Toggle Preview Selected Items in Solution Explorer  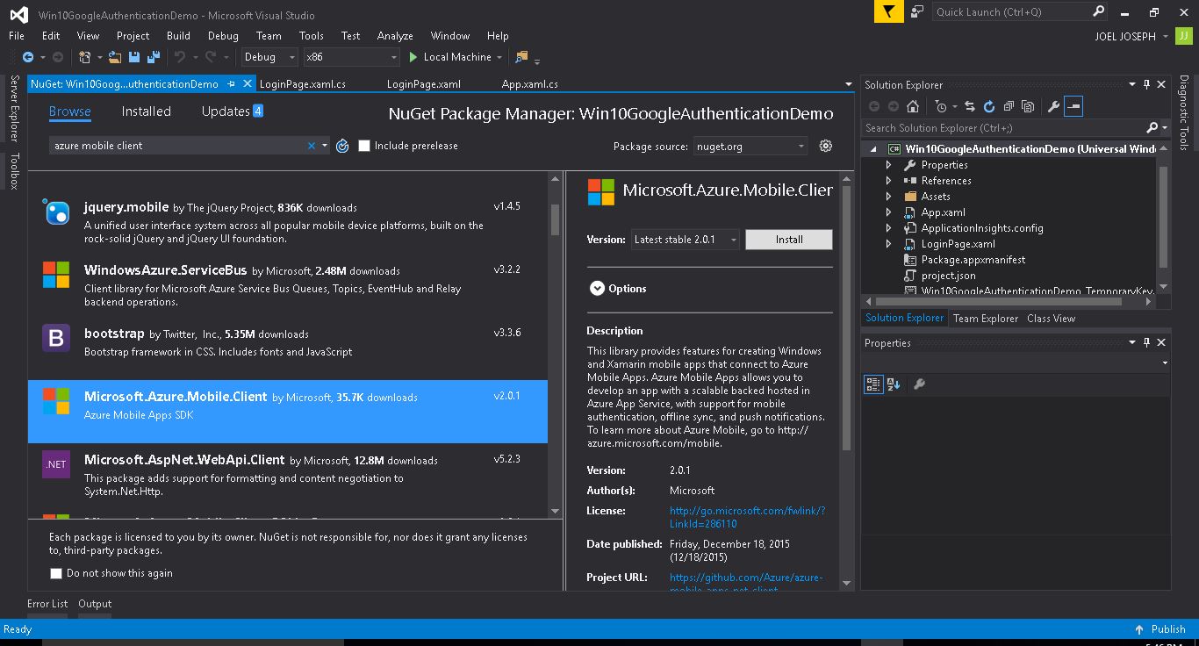click(1073, 106)
